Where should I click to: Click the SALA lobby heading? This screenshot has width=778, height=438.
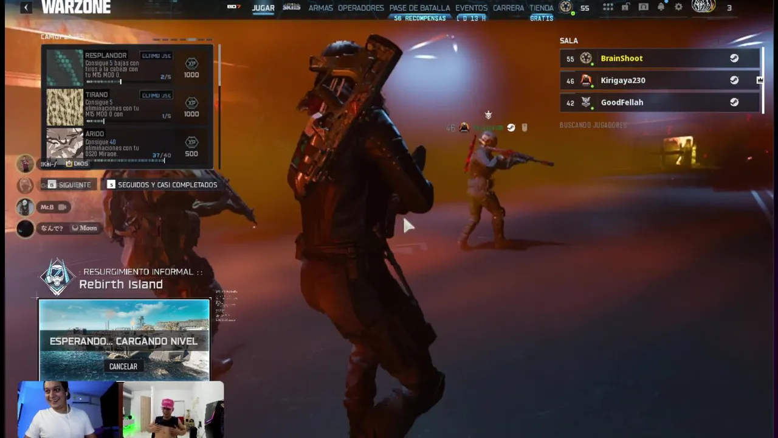click(x=569, y=41)
